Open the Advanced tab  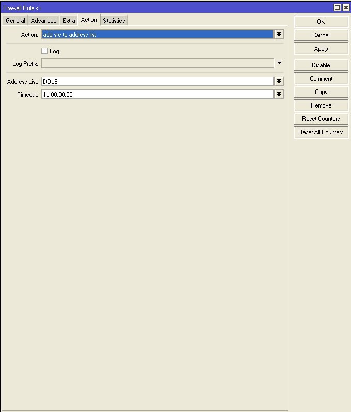pos(43,21)
